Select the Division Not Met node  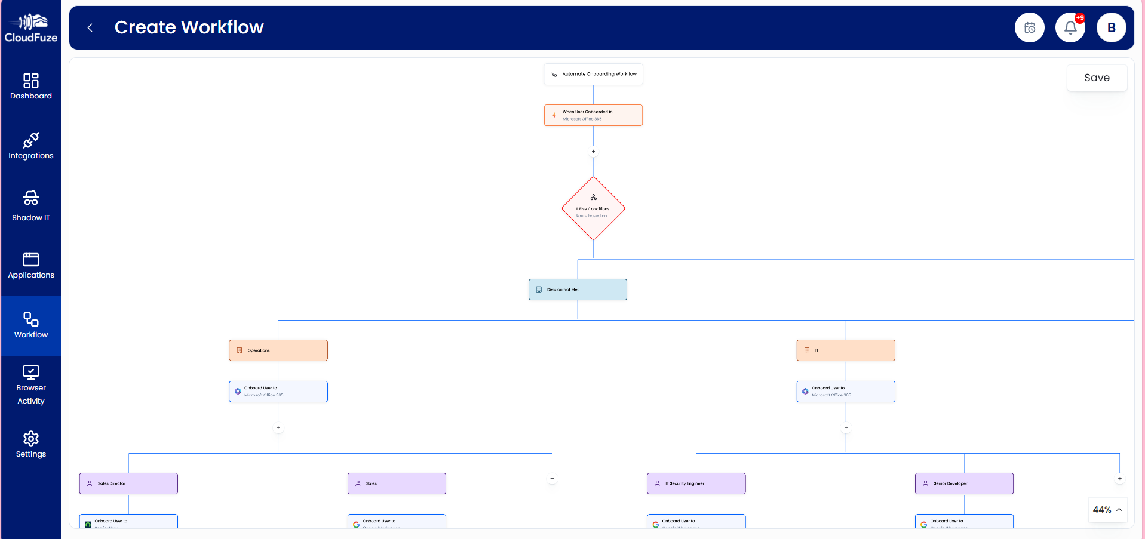[577, 289]
